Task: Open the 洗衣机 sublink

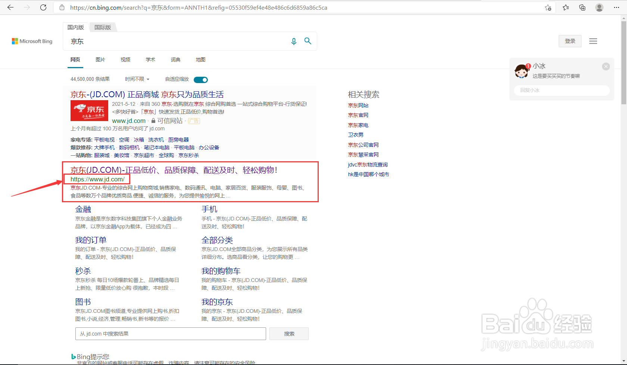Action: click(156, 140)
